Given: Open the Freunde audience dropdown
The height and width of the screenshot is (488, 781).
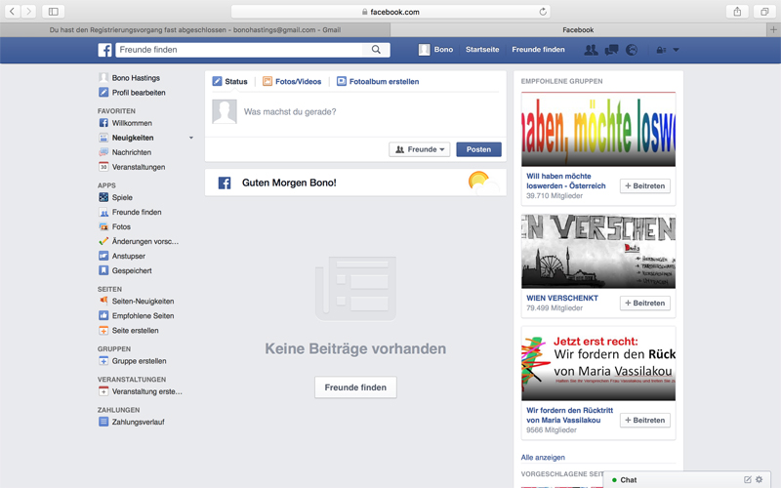Looking at the screenshot, I should (x=420, y=149).
